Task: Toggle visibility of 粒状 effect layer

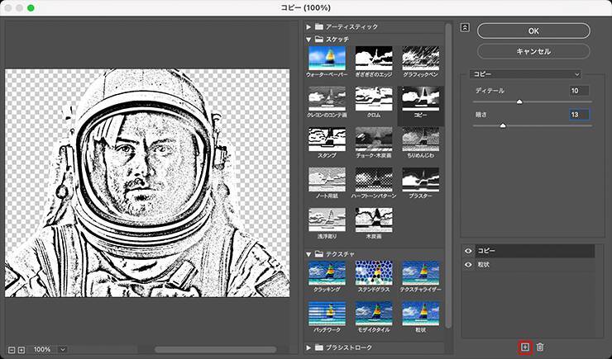Action: tap(469, 264)
